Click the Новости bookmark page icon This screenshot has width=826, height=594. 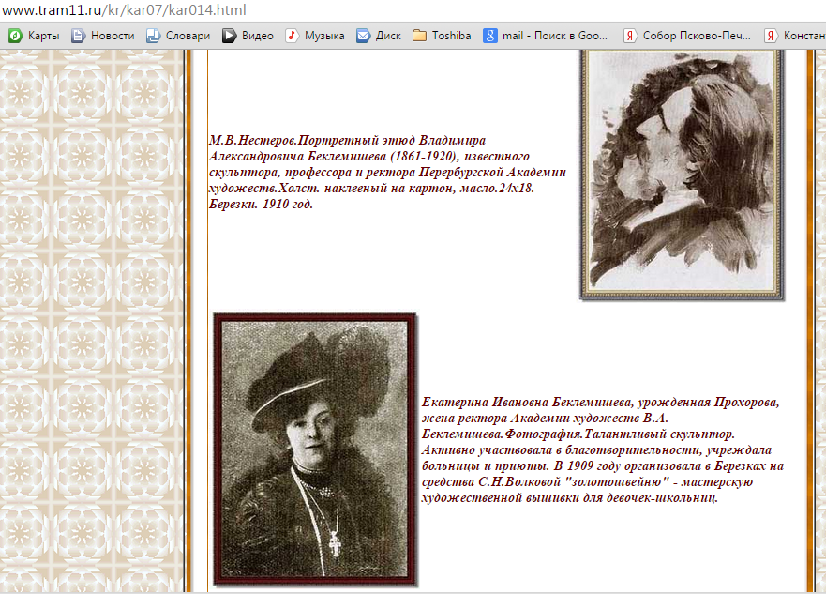pos(78,36)
